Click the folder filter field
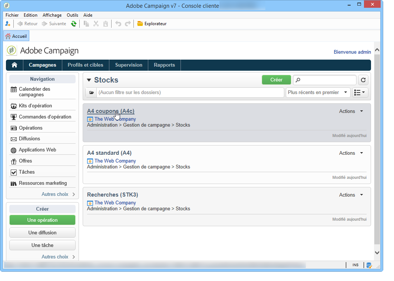394x281 pixels. click(x=190, y=93)
